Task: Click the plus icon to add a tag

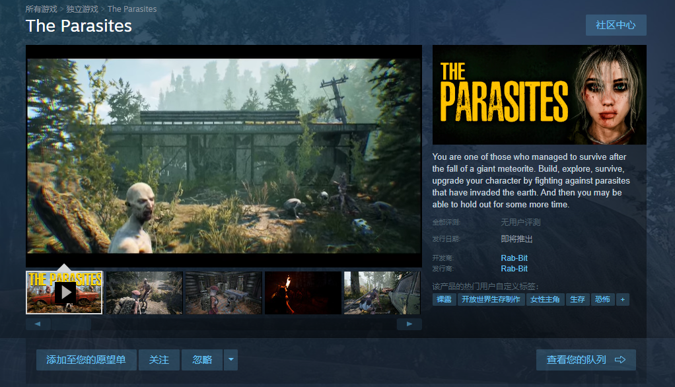Action: (x=622, y=299)
